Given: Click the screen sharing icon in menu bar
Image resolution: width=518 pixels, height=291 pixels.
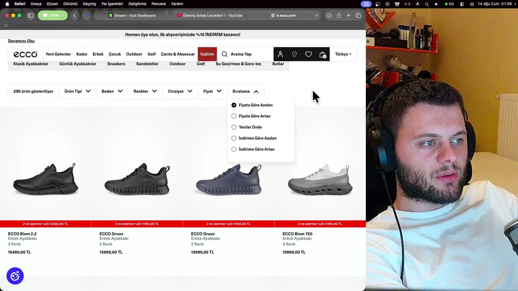Looking at the screenshot, I should [366, 4].
